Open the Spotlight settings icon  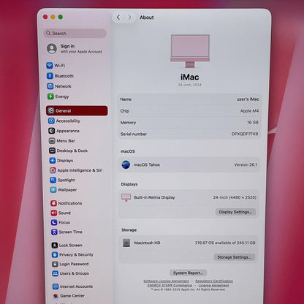pos(53,180)
